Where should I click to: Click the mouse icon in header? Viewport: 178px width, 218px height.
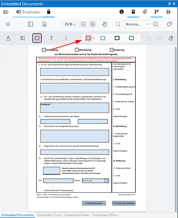133,12
